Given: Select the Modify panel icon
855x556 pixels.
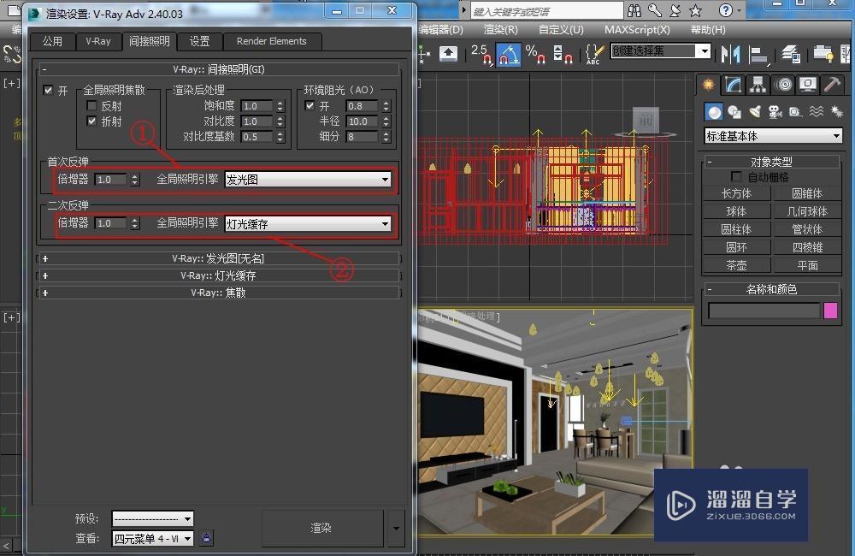Looking at the screenshot, I should [x=733, y=85].
